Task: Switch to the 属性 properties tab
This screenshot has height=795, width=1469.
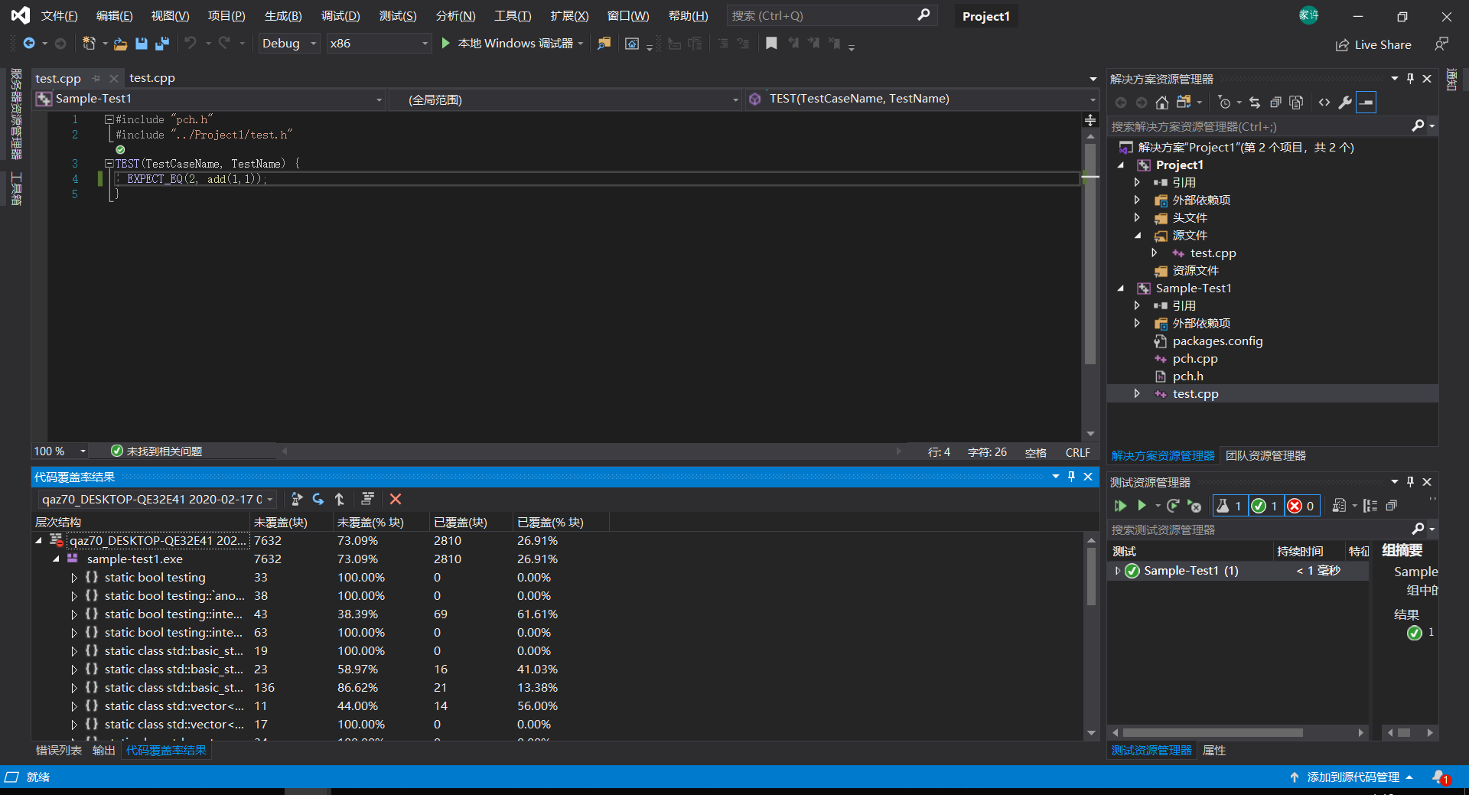Action: [x=1214, y=751]
